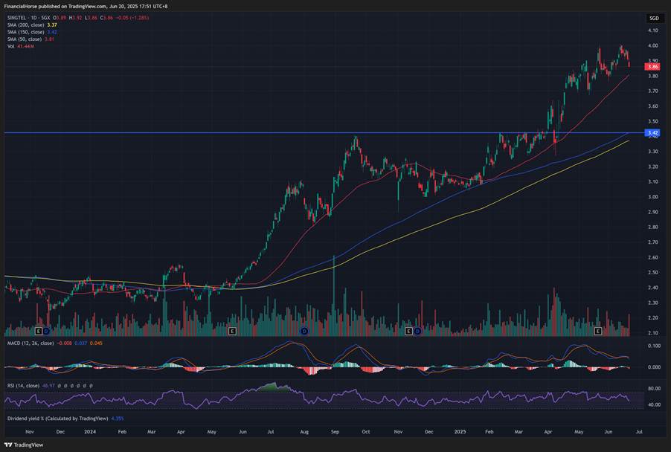Viewport: 671px width, 452px height.
Task: Click the TradingView logo in the footer
Action: (24, 445)
